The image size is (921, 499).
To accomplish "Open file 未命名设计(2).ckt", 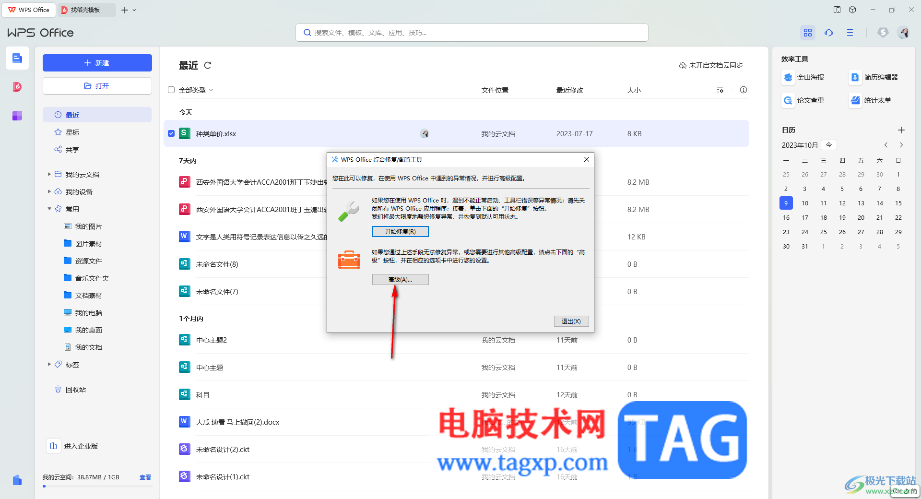I will point(223,450).
